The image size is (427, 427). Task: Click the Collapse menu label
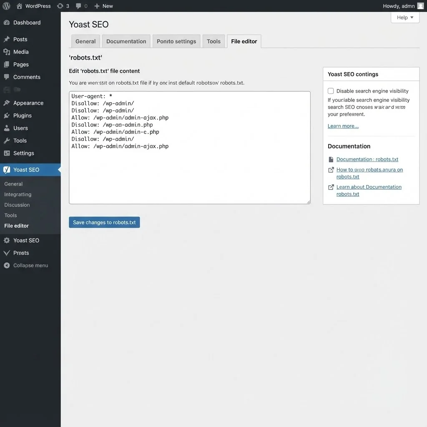[30, 265]
